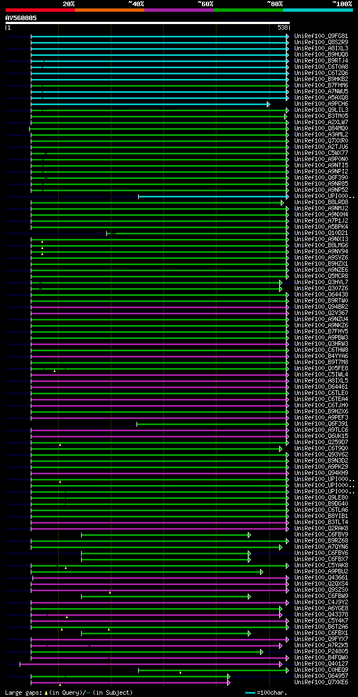Select hit UniRef100_Q3HVL7
Viewport: 358px width, 697px height.
[x=321, y=282]
